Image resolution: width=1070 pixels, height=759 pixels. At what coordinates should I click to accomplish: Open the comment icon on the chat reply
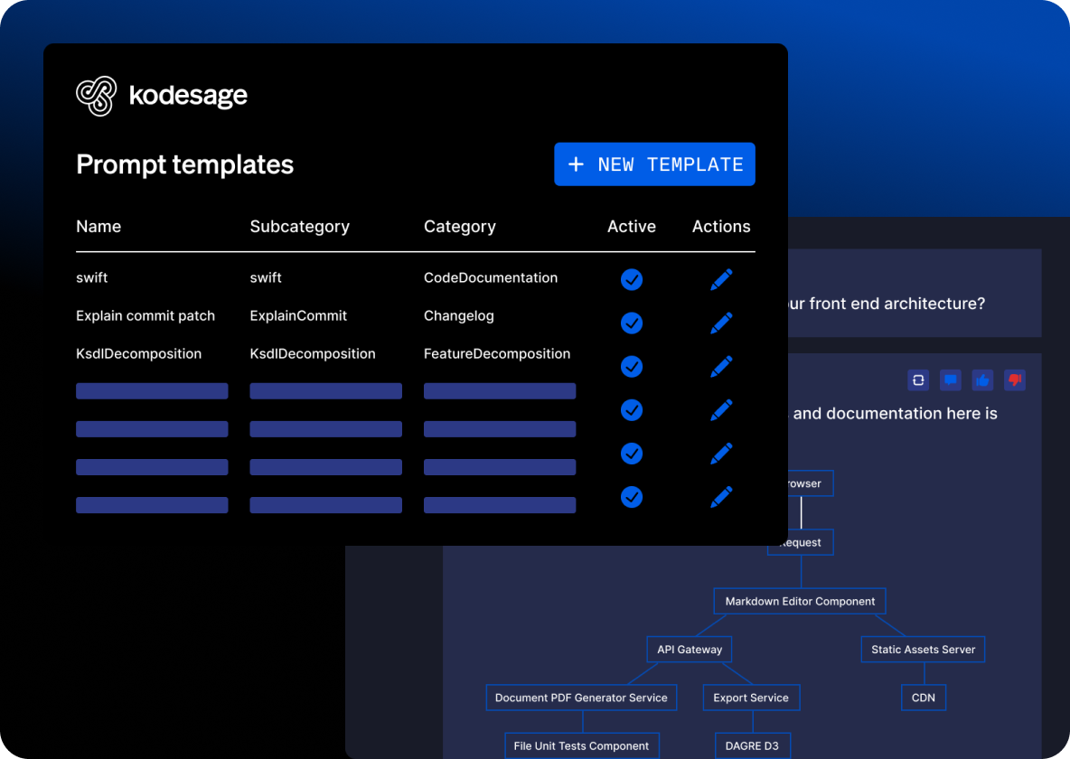click(x=950, y=380)
